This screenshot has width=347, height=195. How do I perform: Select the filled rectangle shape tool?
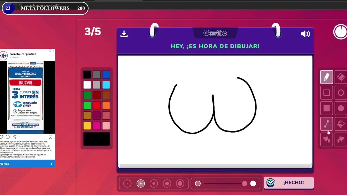(326, 108)
